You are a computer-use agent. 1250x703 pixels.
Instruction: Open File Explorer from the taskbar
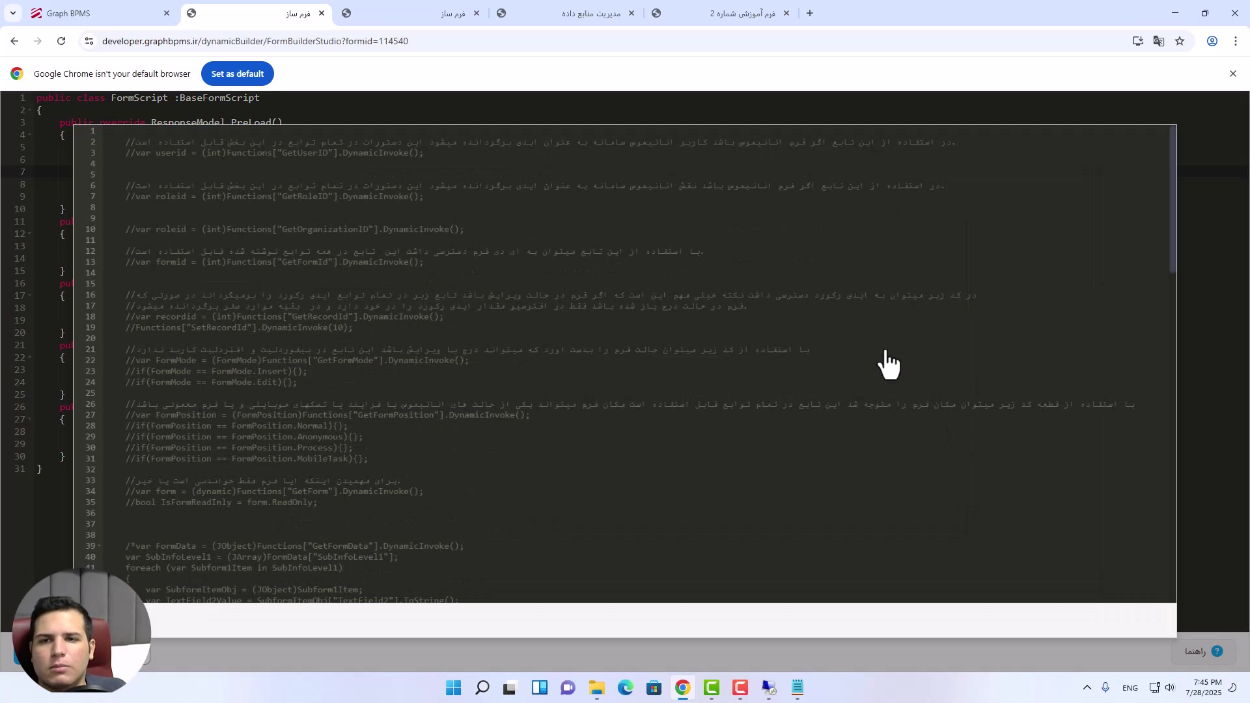coord(596,688)
